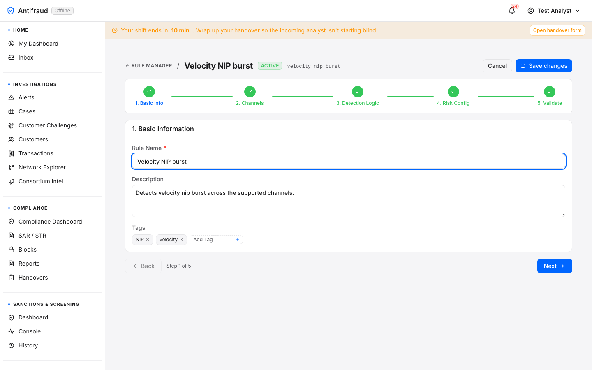Open My Dashboard page

pos(53,44)
